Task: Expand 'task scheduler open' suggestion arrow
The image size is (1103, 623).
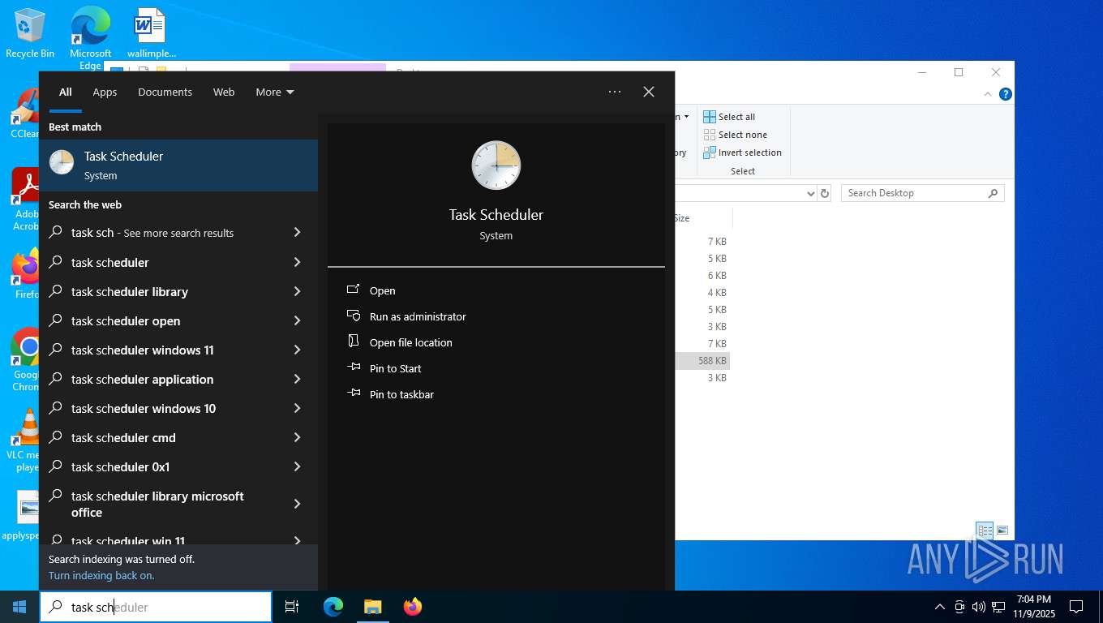Action: click(297, 320)
